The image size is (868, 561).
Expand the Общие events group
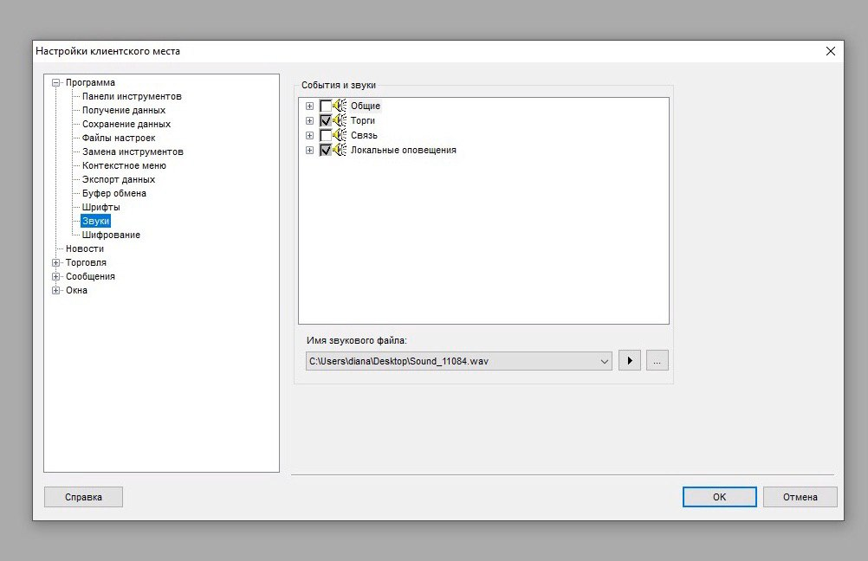pyautogui.click(x=309, y=106)
